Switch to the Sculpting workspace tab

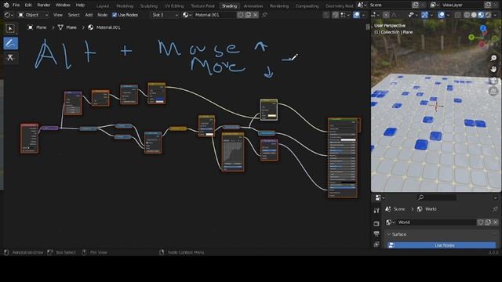[149, 5]
